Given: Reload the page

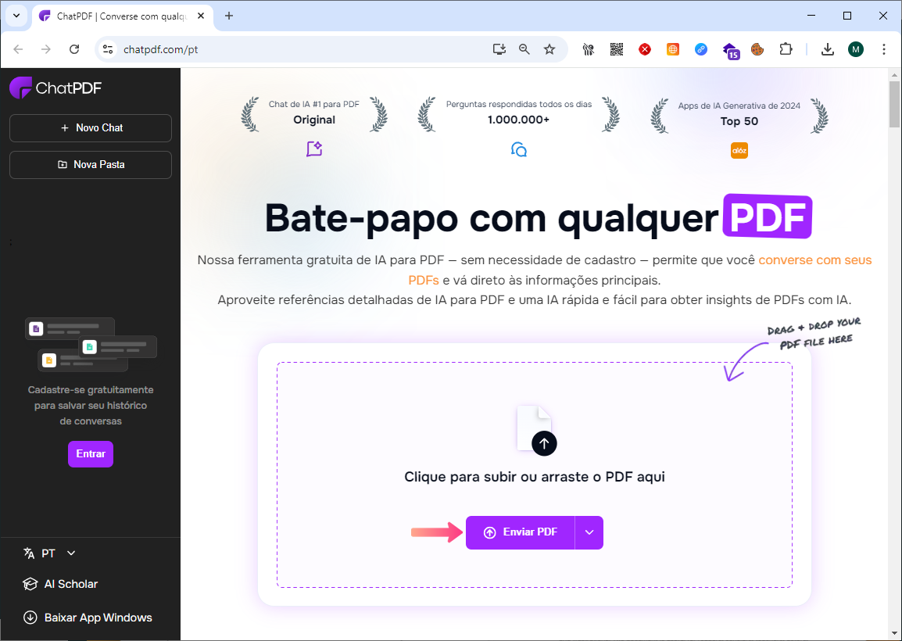Looking at the screenshot, I should (74, 49).
